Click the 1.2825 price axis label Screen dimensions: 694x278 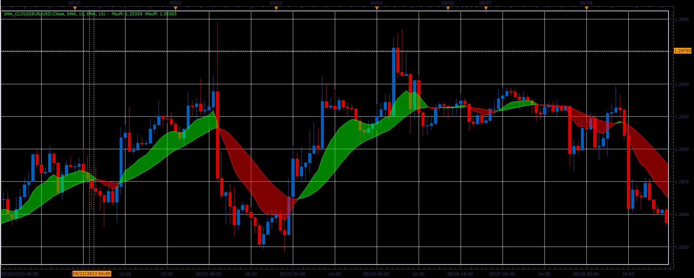click(682, 247)
